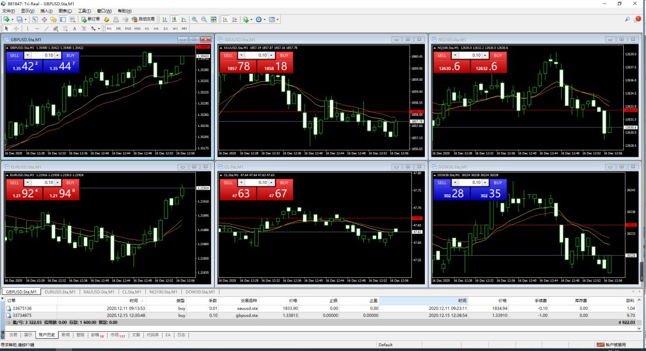Image resolution: width=646 pixels, height=351 pixels.
Task: Open the Strategy Tester magnifier icon
Action: click(73, 19)
